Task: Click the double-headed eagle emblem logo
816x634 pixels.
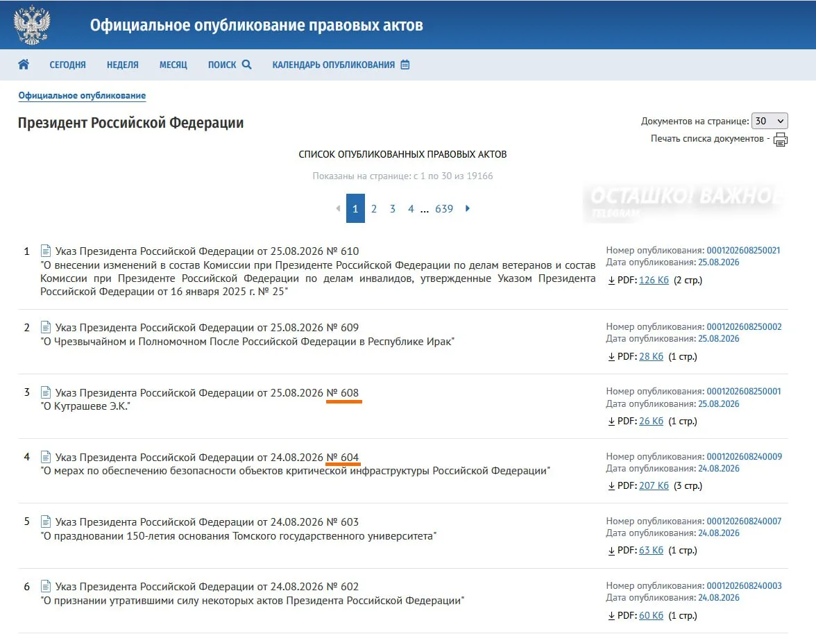Action: pos(32,24)
